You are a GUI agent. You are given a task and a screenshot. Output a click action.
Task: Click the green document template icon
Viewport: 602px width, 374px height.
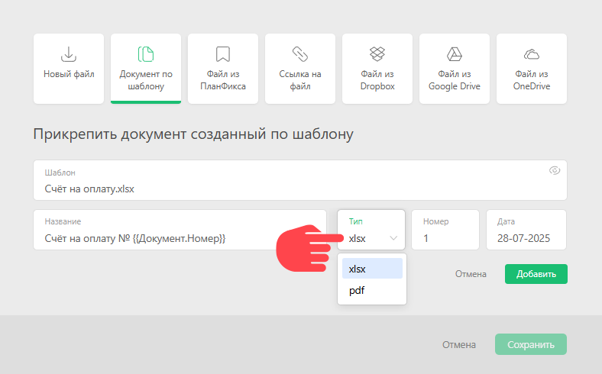(146, 54)
